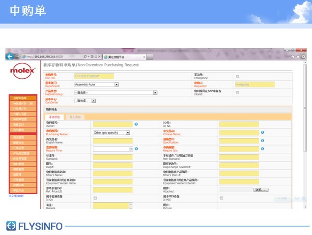
Task: Tick the IsExist in SAP checkbox
Action: pyautogui.click(x=237, y=92)
